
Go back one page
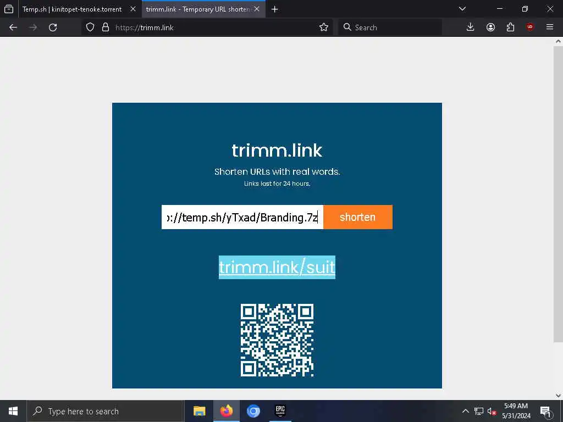point(13,27)
